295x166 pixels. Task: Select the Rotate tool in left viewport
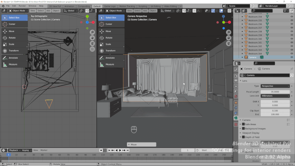point(14,38)
